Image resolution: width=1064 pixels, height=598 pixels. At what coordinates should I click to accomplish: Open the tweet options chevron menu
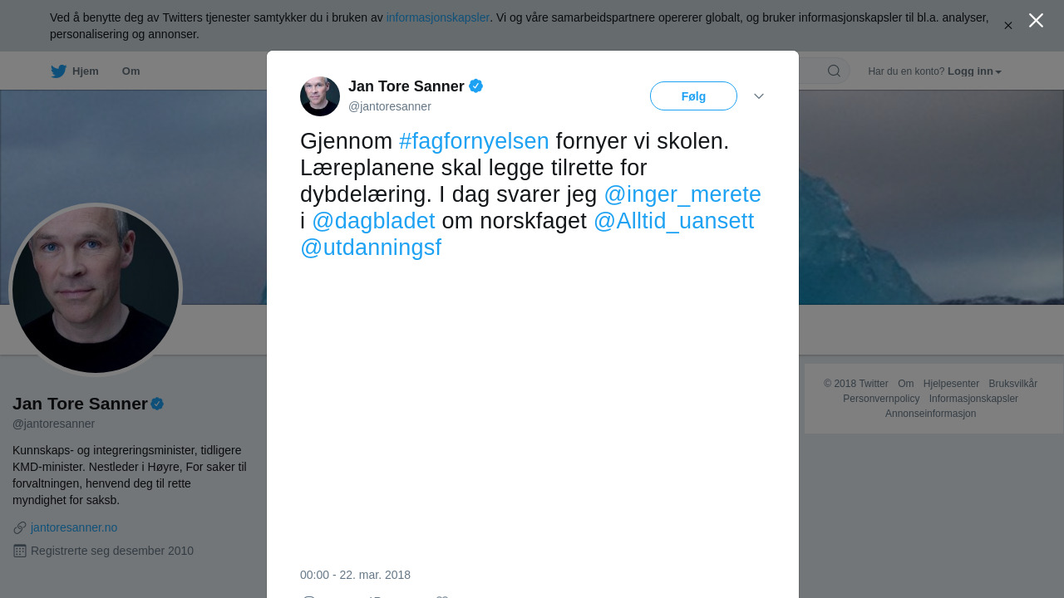759,96
